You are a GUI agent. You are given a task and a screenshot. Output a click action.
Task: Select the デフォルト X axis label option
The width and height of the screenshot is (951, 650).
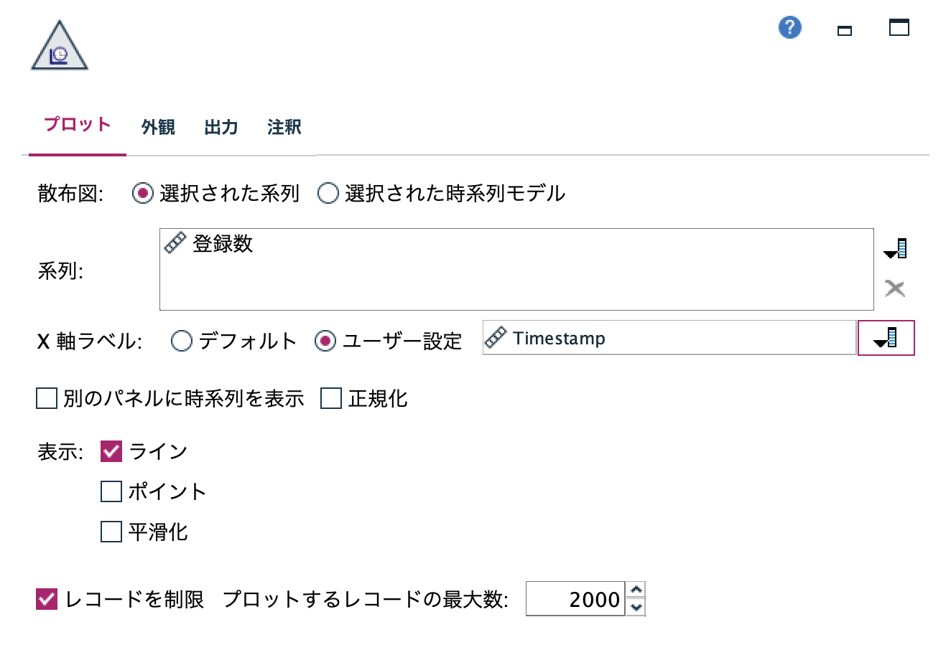[x=180, y=342]
